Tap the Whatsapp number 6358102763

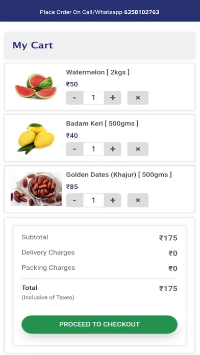tap(141, 12)
